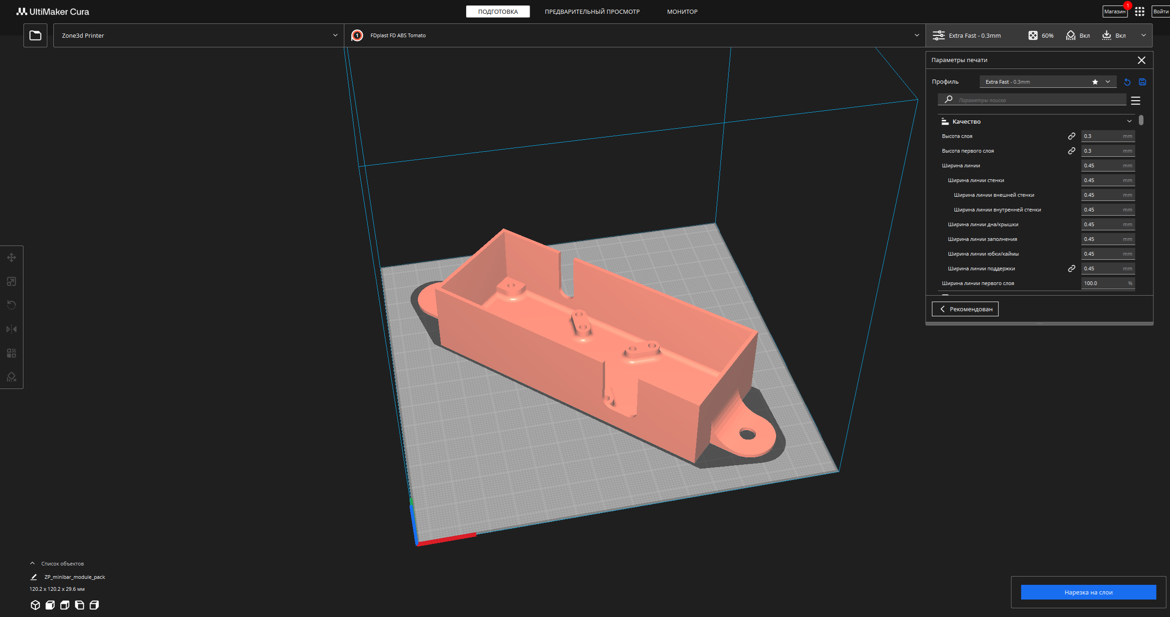Open Extra Fast profile dropdown
1170x617 pixels.
1048,82
